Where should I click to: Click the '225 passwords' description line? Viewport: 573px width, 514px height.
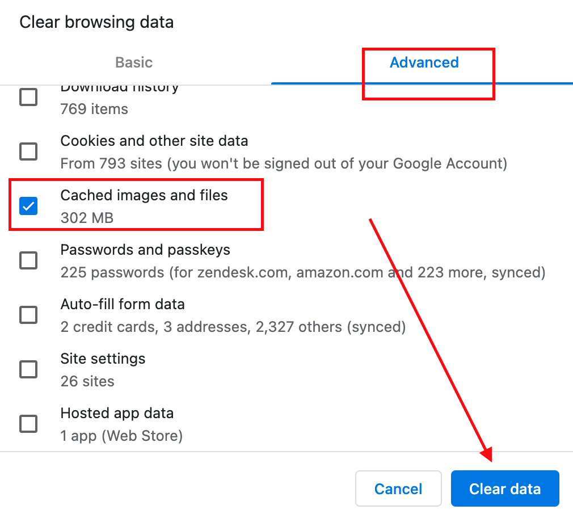[302, 272]
